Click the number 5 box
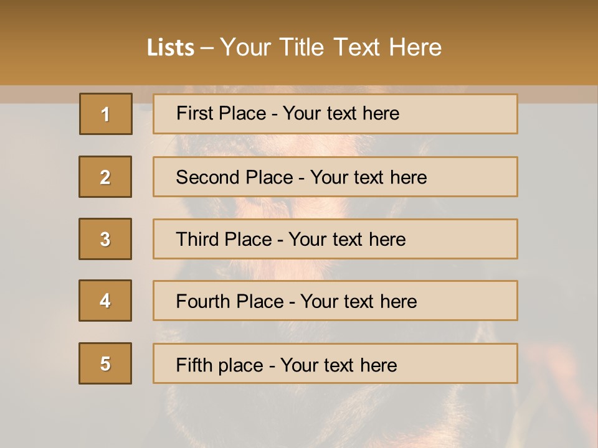 [x=105, y=363]
